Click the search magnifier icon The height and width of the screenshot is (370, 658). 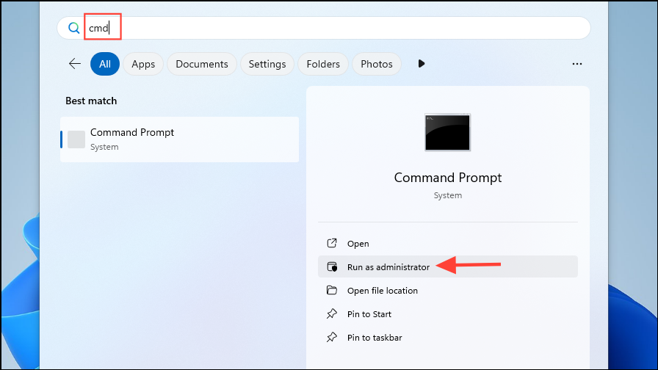74,28
